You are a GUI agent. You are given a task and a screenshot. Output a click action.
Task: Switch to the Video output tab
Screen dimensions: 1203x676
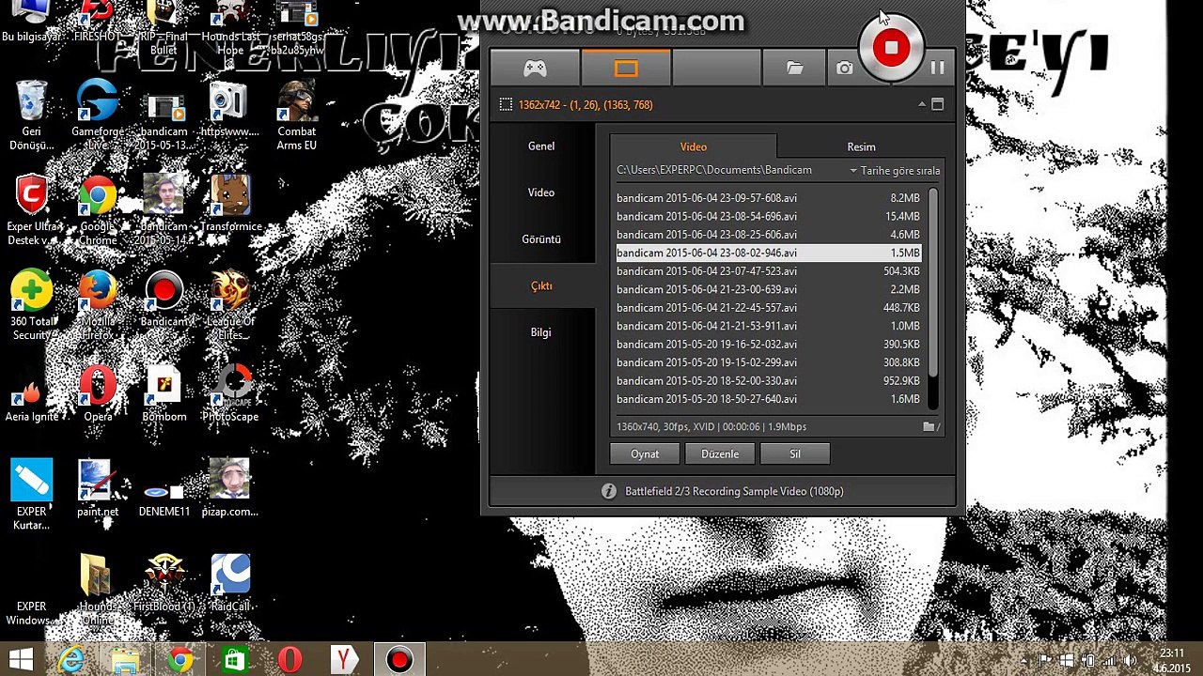[x=694, y=146]
